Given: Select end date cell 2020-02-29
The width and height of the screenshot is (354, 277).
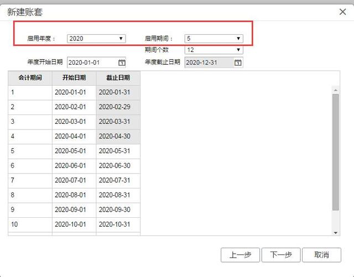Looking at the screenshot, I should point(118,107).
